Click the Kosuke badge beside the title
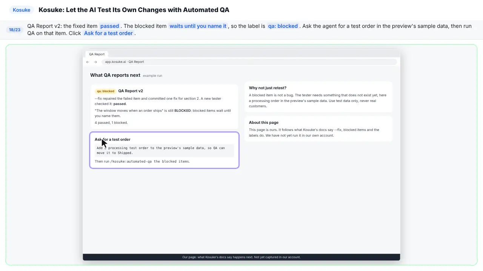This screenshot has height=271, width=483. 22,10
